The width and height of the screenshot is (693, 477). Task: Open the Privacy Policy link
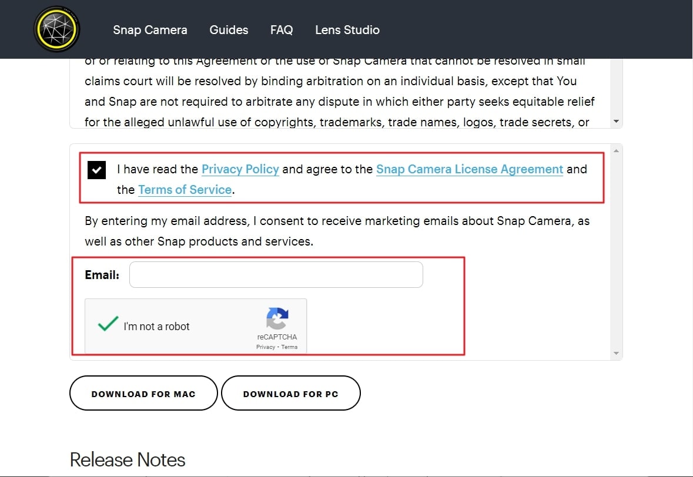(240, 169)
